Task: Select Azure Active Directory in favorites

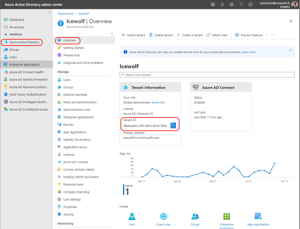Action: 24,42
